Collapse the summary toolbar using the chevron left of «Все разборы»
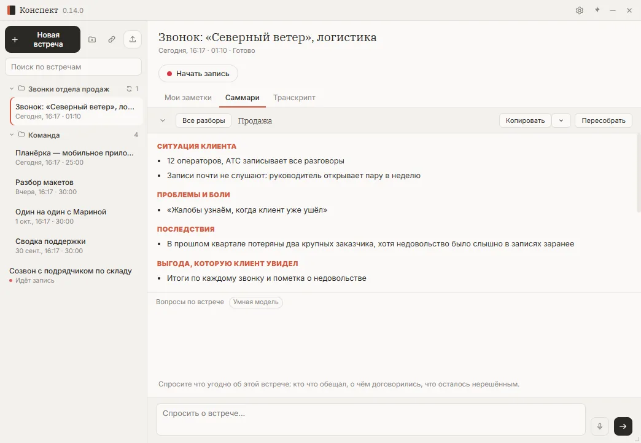Viewport: 641px width, 443px height. point(163,120)
